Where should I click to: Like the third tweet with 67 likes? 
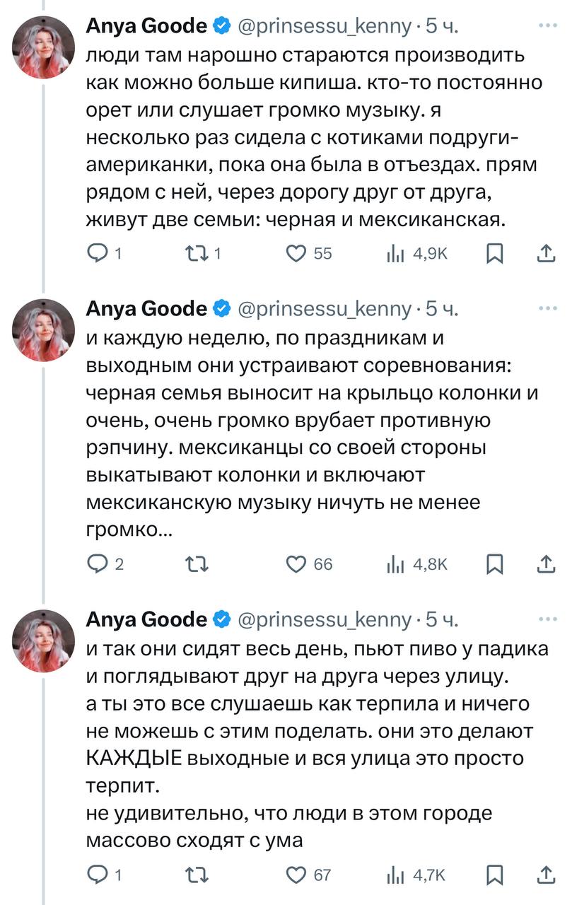click(x=298, y=875)
